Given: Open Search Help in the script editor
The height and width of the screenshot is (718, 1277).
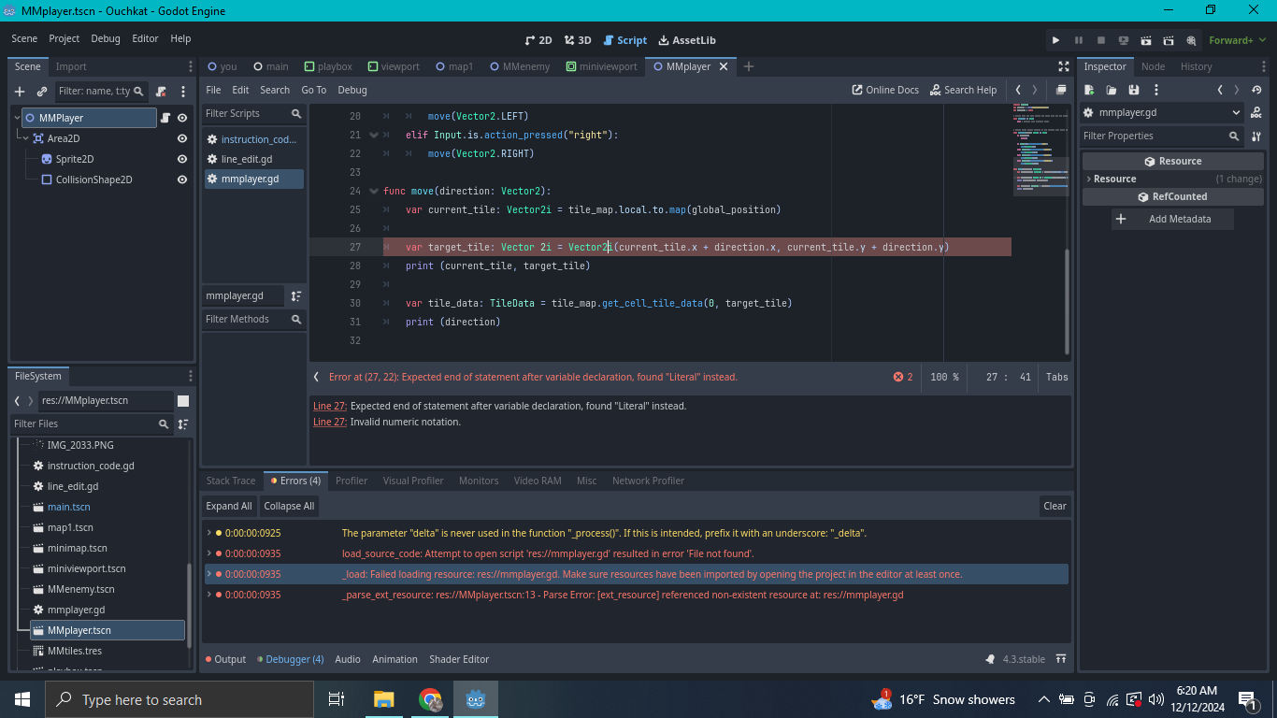Looking at the screenshot, I should 964,90.
